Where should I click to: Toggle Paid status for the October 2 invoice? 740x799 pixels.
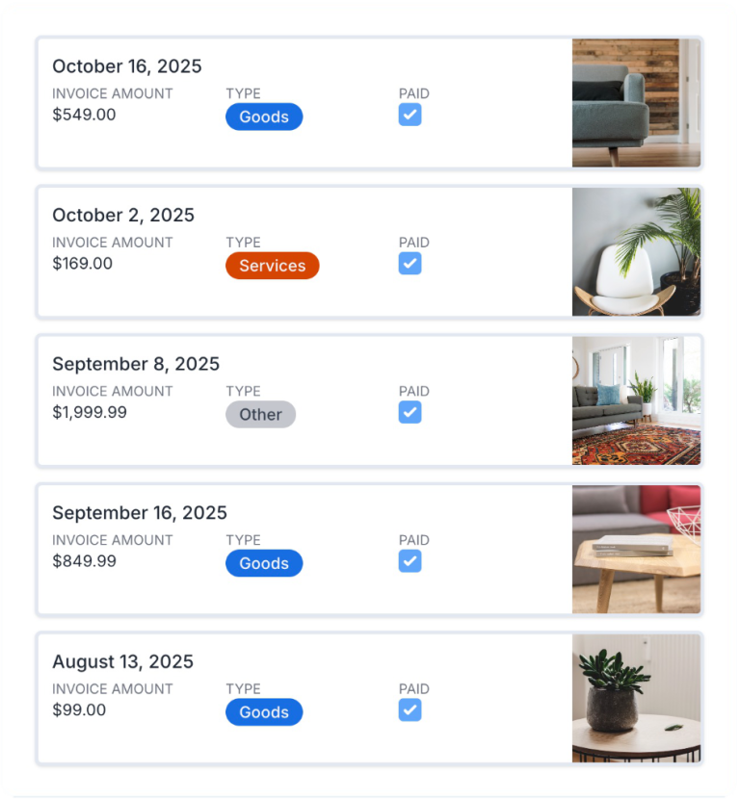click(410, 263)
